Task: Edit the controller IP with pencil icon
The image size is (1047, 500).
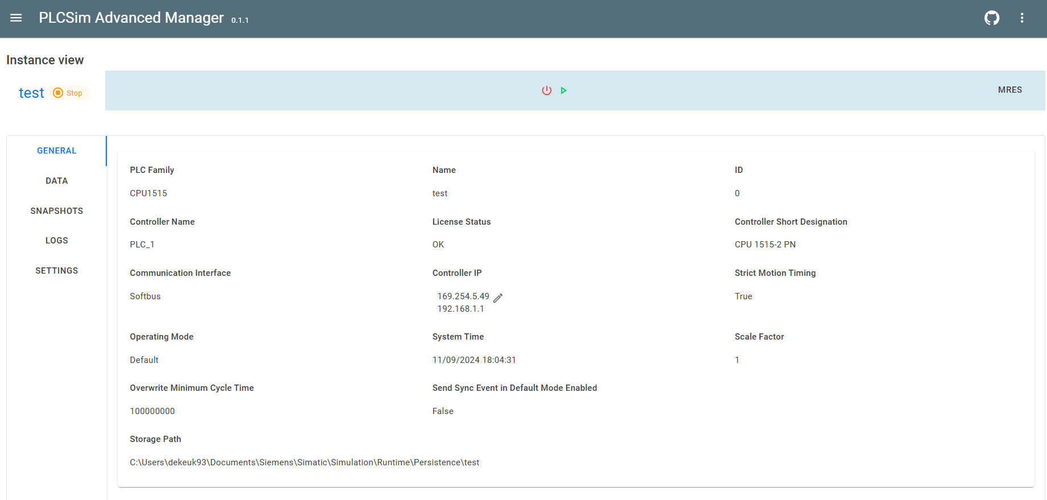Action: pos(498,298)
